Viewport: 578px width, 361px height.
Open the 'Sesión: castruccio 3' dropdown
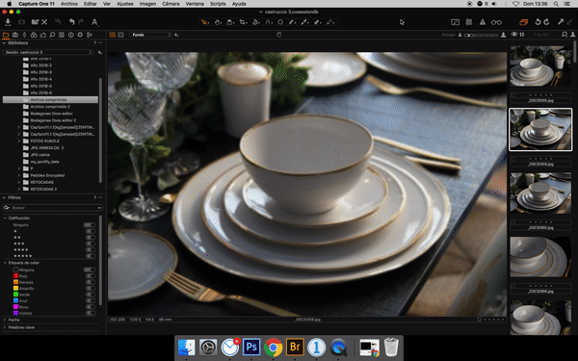click(x=48, y=52)
